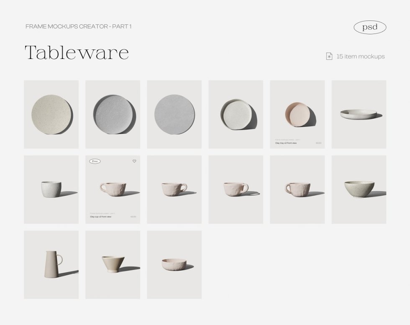Click the heart favorite icon on clay cup card
This screenshot has width=410, height=325.
(134, 161)
